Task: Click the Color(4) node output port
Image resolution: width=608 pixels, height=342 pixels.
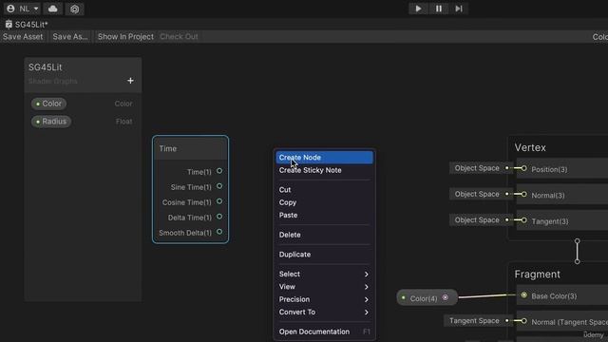Action: (446, 297)
